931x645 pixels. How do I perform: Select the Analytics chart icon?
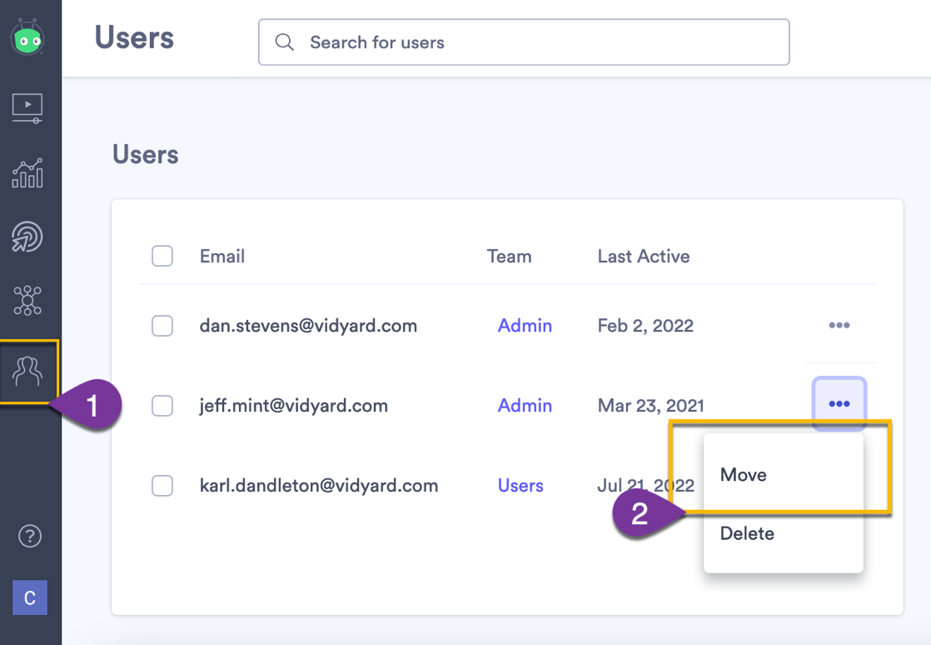pyautogui.click(x=27, y=172)
